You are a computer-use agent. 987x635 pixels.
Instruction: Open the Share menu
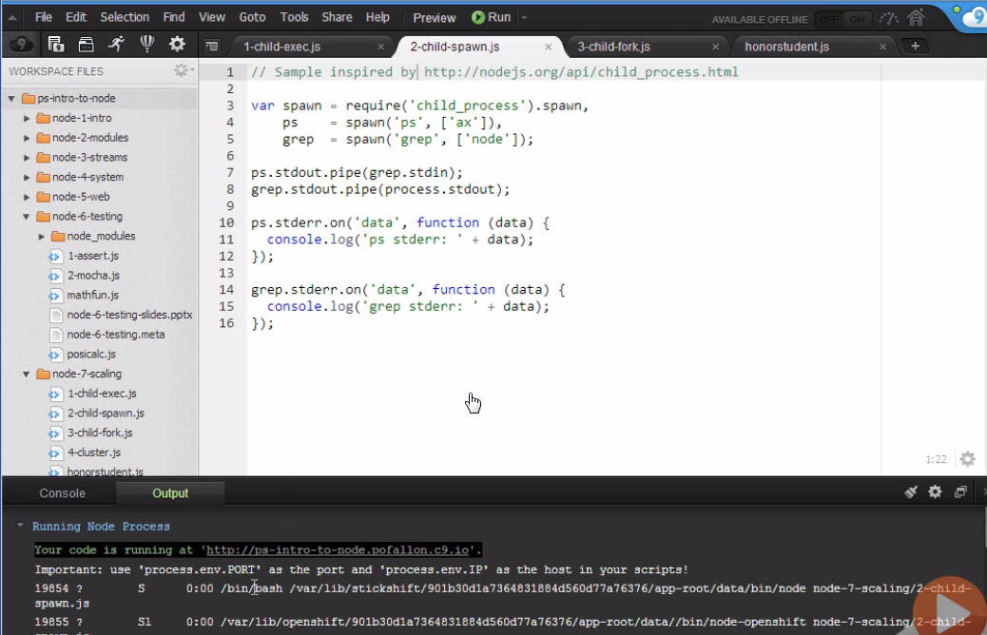(337, 17)
